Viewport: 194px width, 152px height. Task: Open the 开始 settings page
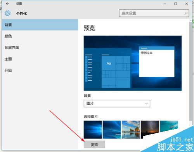click(x=40, y=71)
